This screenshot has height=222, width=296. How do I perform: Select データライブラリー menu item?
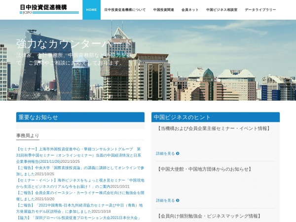coord(260,10)
